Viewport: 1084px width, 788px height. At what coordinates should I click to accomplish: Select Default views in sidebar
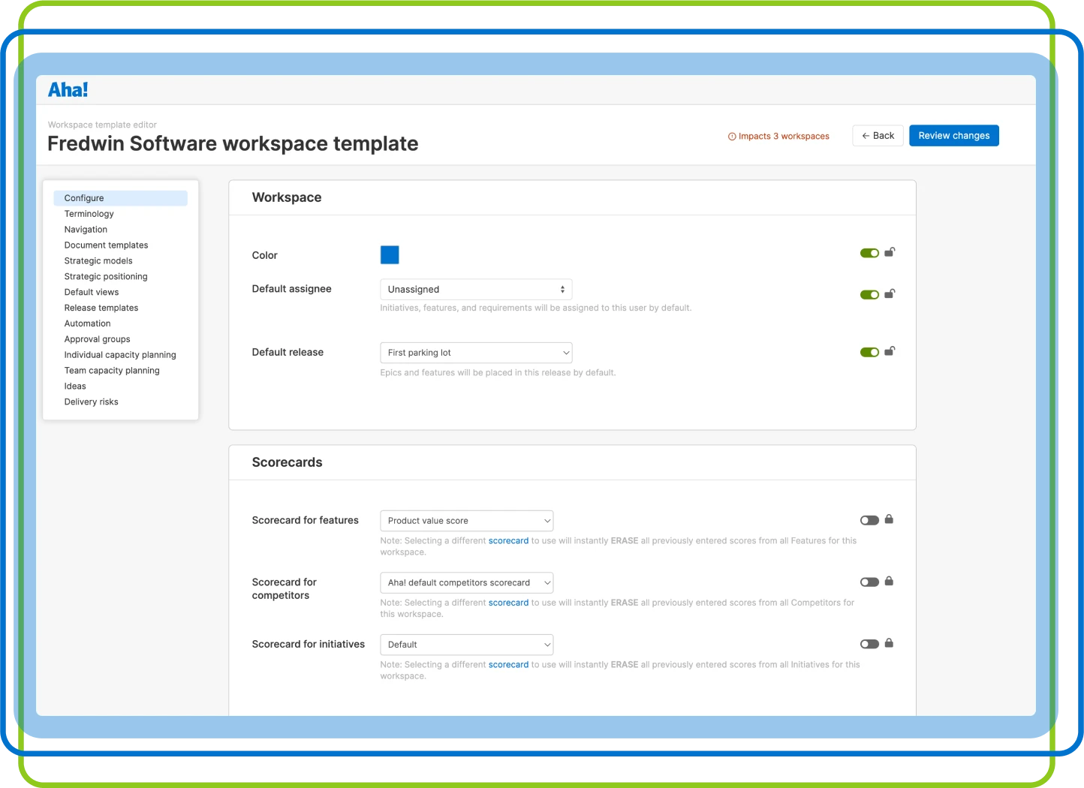92,293
